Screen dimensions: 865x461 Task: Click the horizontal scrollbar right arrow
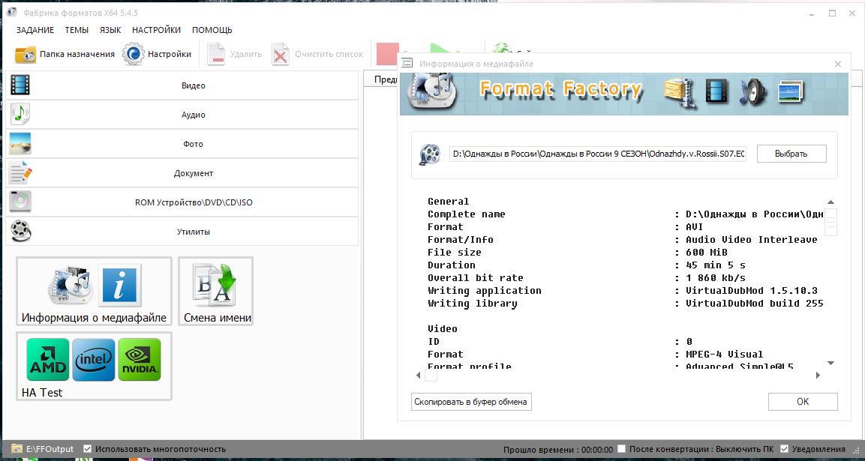pos(818,376)
